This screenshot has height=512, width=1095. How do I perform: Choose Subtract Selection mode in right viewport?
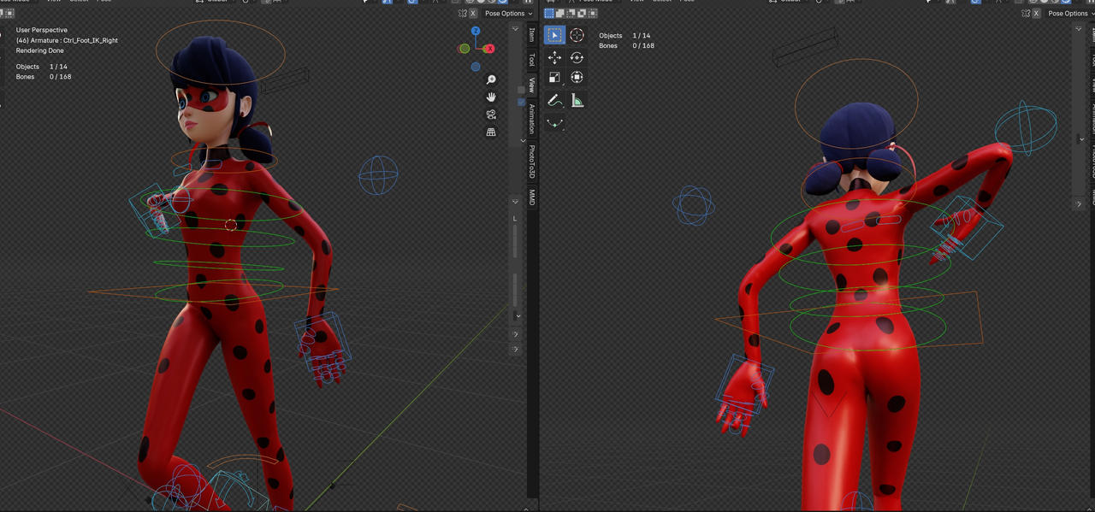pos(571,14)
